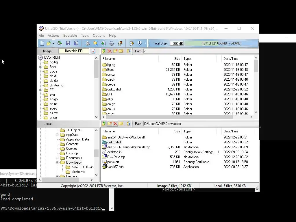Select the Desktop folder in Local tree

[72, 153]
